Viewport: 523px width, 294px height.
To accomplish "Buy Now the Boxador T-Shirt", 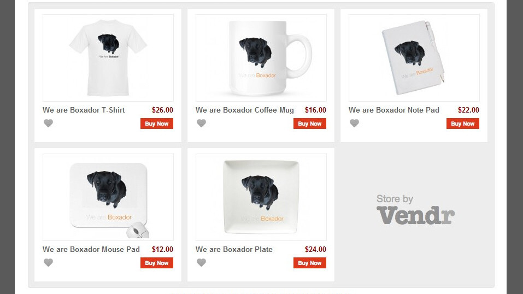I will tap(157, 124).
